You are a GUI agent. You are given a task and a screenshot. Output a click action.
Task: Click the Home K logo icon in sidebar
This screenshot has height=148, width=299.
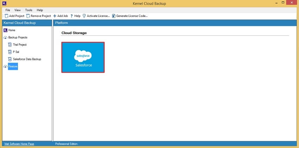pos(5,30)
